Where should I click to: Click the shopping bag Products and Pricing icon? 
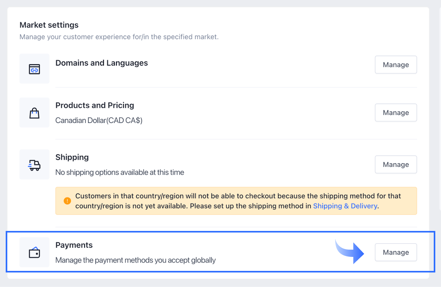[34, 113]
